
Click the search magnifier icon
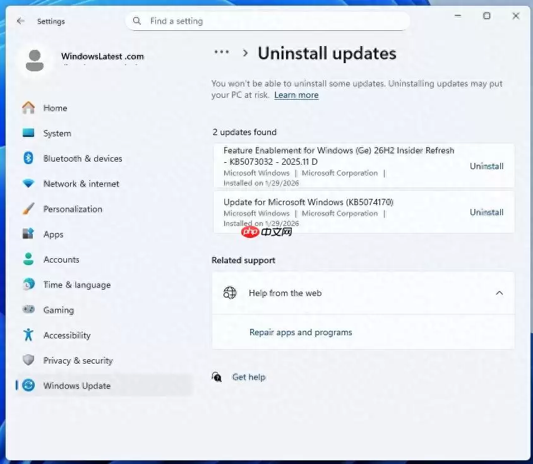136,21
